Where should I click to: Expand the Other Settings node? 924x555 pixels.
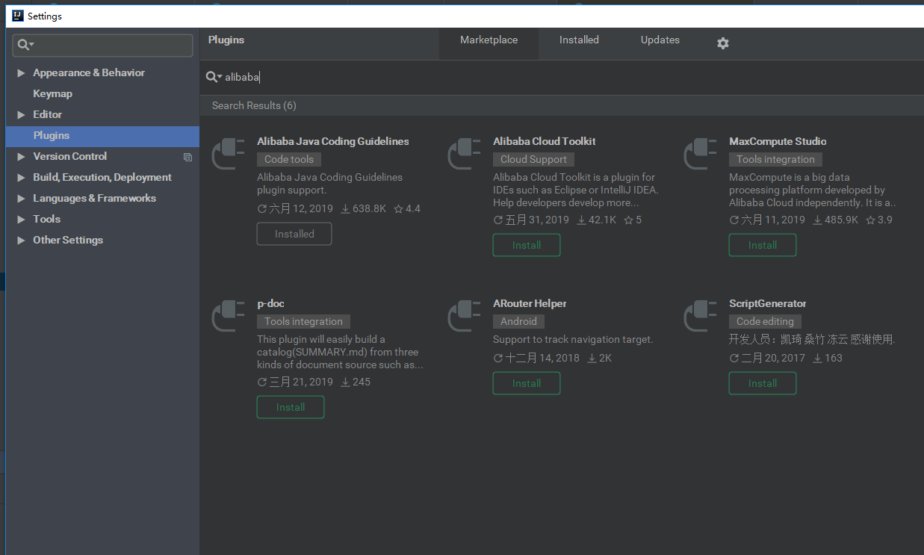tap(21, 241)
